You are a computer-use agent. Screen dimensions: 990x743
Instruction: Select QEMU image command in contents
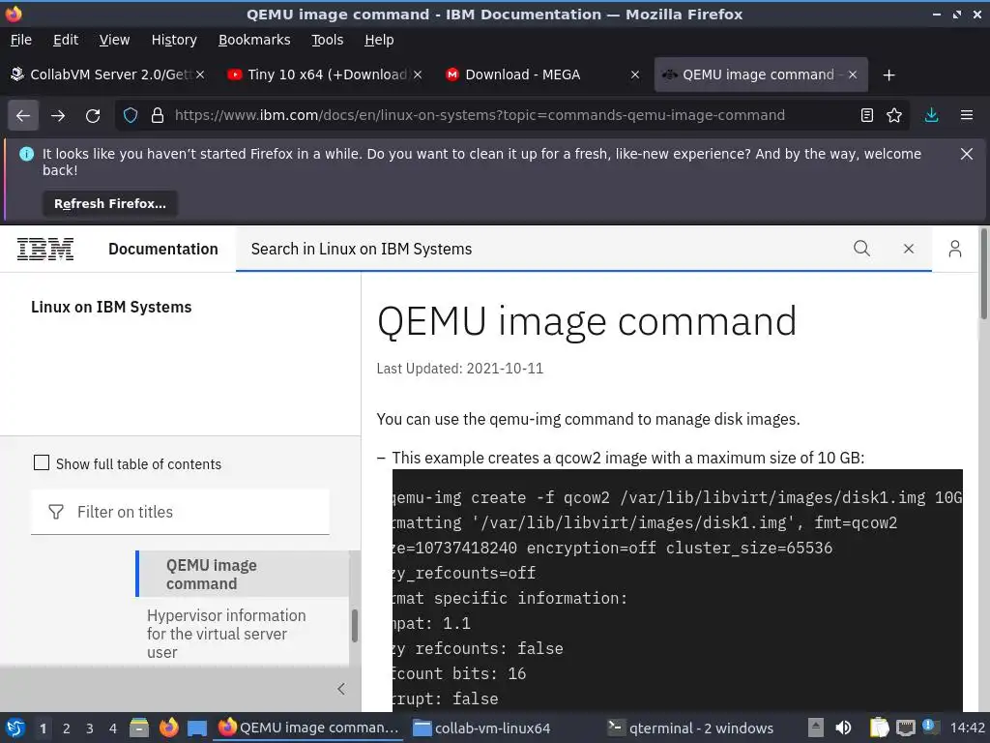pyautogui.click(x=243, y=574)
